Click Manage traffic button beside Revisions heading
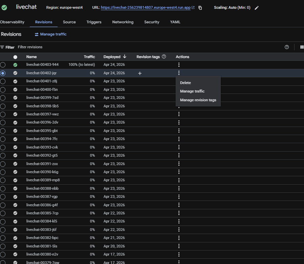Viewport: 304px width, 264px height. coord(50,34)
